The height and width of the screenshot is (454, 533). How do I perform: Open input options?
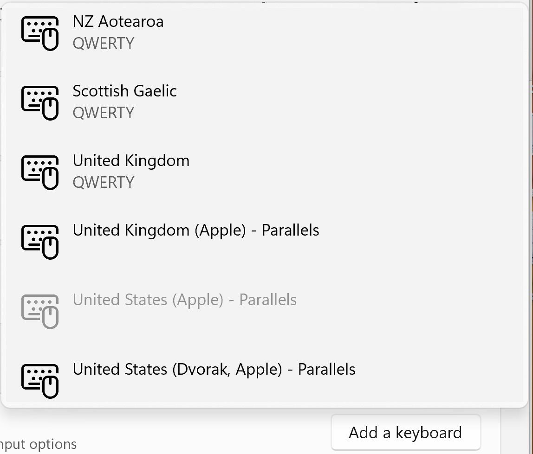(38, 444)
